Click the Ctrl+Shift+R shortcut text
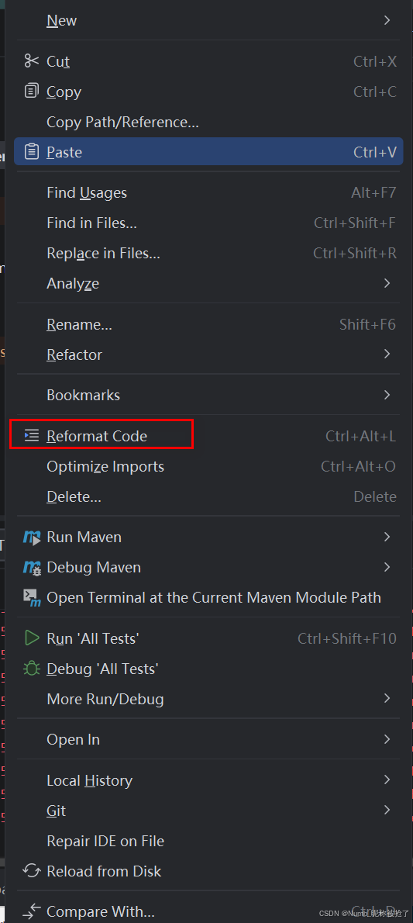This screenshot has width=413, height=923. tap(355, 253)
